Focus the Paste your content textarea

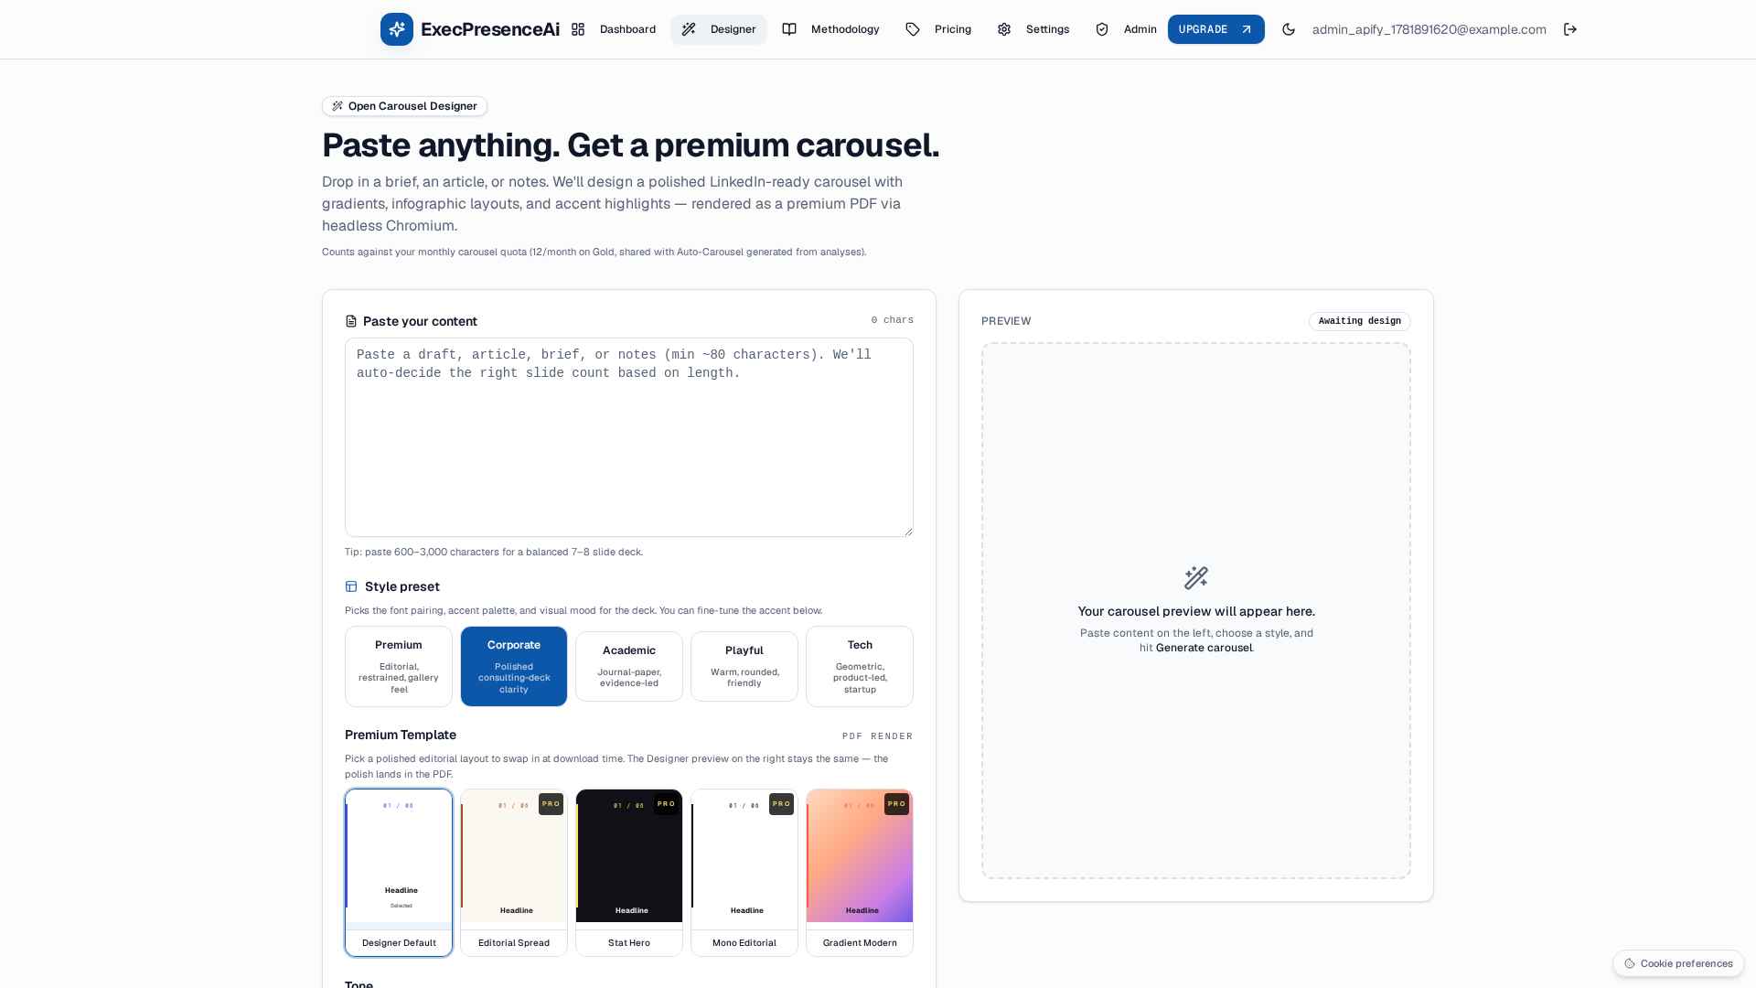coord(629,437)
